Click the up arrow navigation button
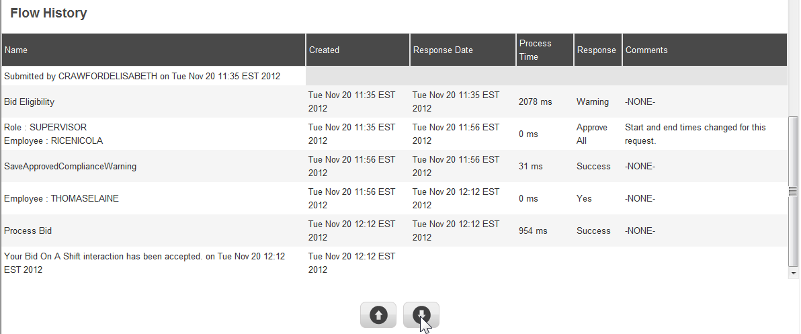 coord(378,315)
